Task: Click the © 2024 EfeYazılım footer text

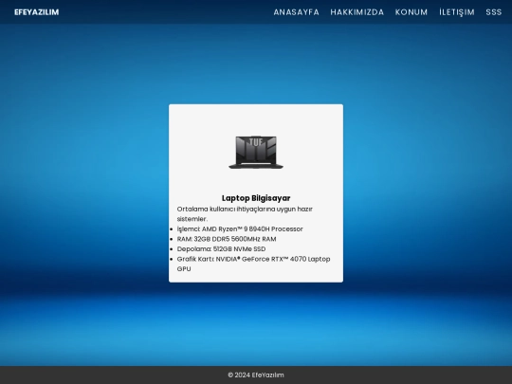Action: click(x=256, y=375)
